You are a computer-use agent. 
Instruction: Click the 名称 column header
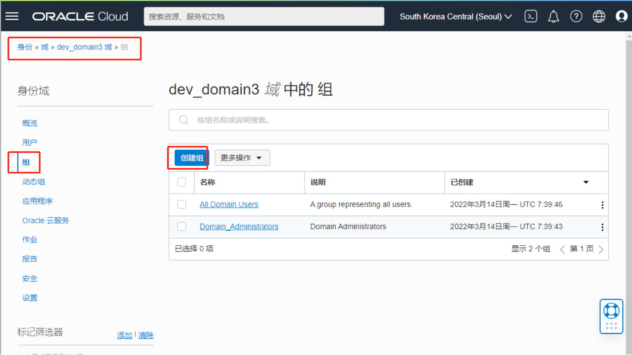pos(208,182)
